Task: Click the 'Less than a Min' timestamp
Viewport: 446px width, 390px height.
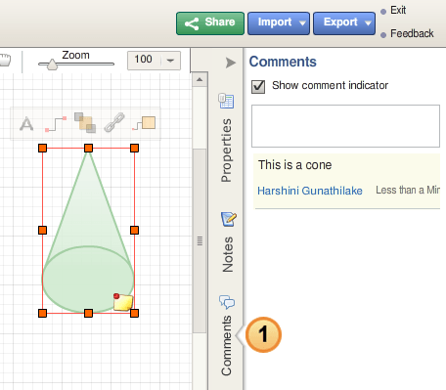Action: coord(408,190)
